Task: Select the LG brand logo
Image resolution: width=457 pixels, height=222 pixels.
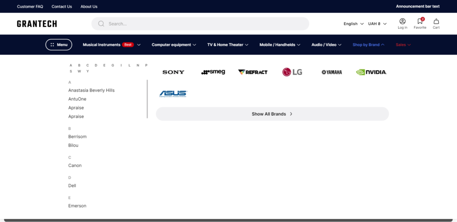Action: point(292,72)
